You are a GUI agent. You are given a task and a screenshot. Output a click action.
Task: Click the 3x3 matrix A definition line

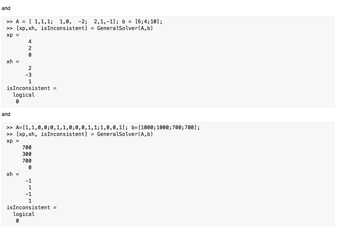click(84, 21)
